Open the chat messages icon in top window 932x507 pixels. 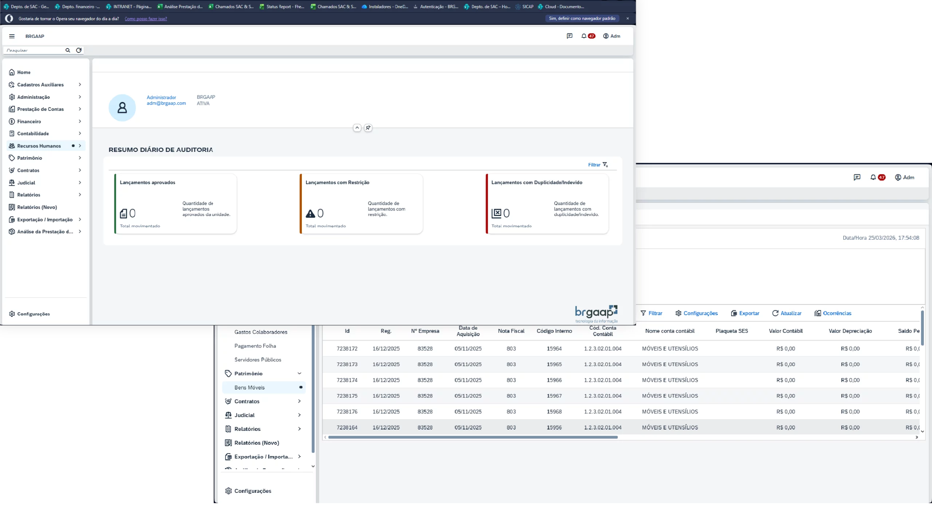coord(569,36)
